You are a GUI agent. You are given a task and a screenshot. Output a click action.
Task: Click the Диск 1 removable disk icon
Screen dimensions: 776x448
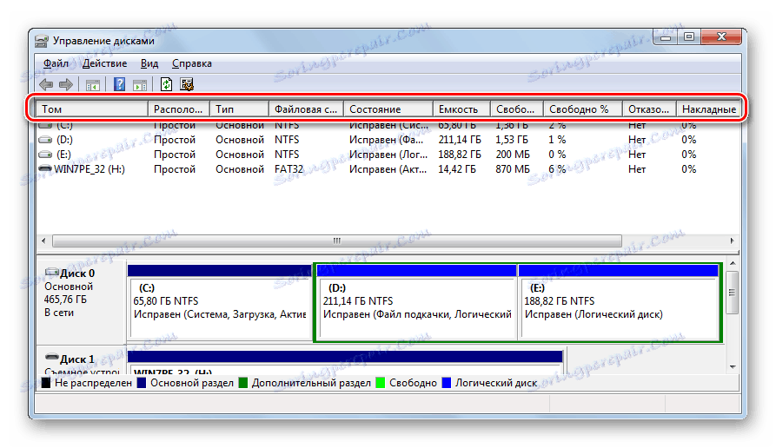coord(51,357)
